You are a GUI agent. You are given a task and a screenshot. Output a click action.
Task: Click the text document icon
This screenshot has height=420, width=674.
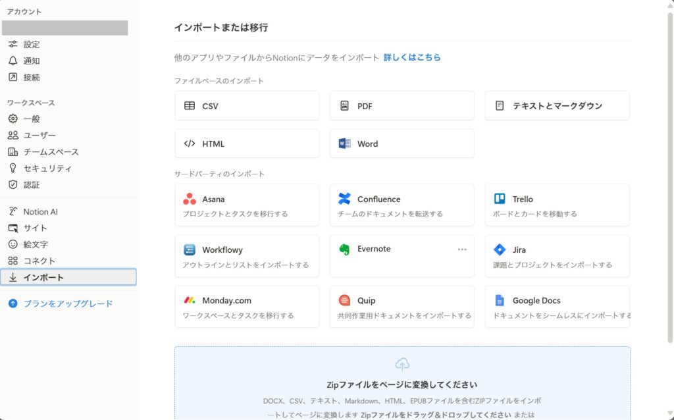coord(500,106)
